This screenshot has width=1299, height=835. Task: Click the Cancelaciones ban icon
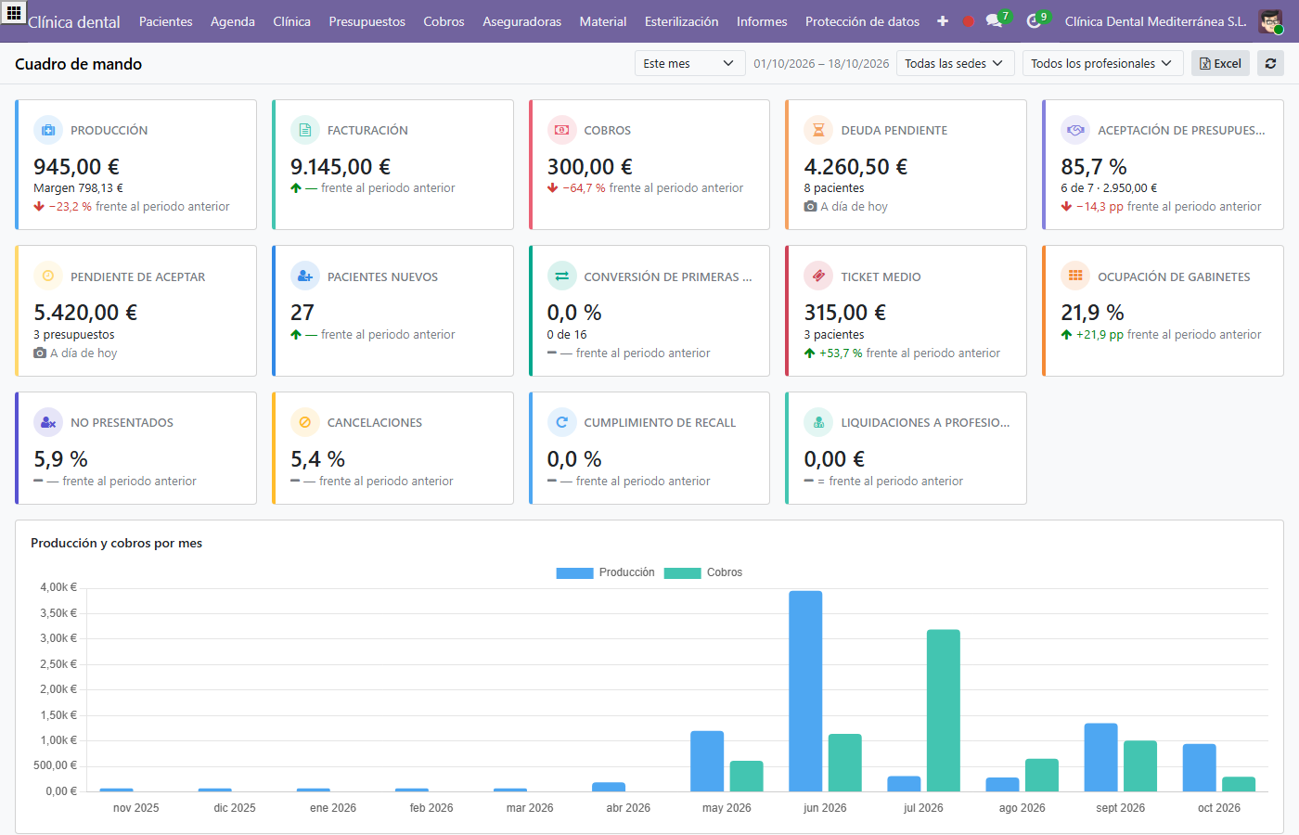[305, 422]
